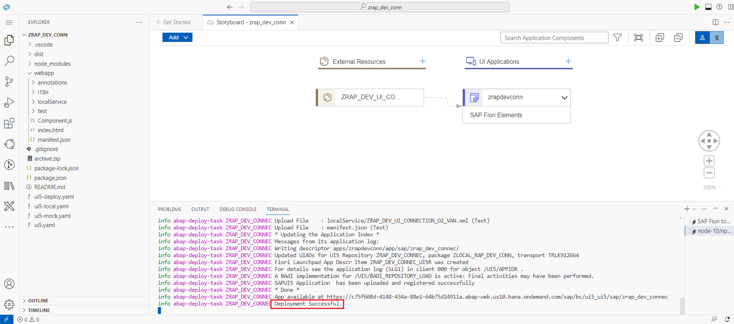Switch to graphical view toggle in Storyboard
This screenshot has width=734, height=324.
(702, 38)
